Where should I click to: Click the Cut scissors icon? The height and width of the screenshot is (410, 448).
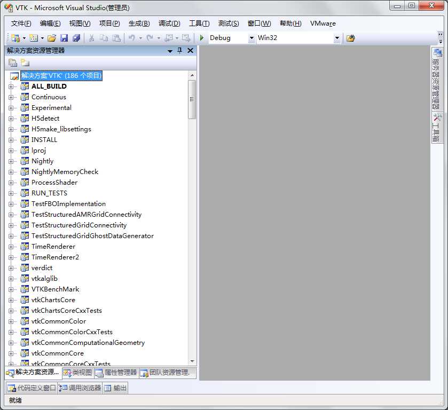click(91, 38)
